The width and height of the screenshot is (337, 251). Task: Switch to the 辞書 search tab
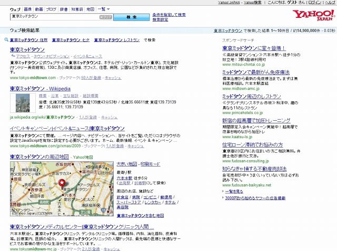tap(64, 9)
